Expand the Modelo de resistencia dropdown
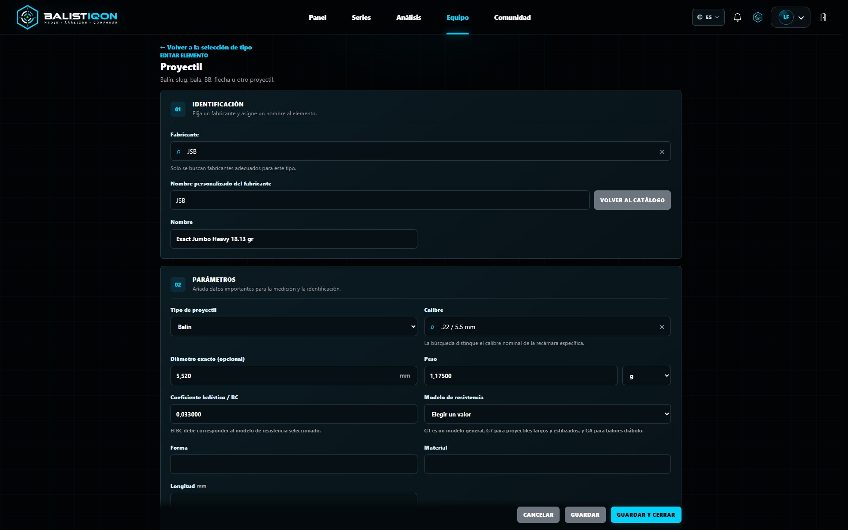The width and height of the screenshot is (848, 530). point(547,414)
